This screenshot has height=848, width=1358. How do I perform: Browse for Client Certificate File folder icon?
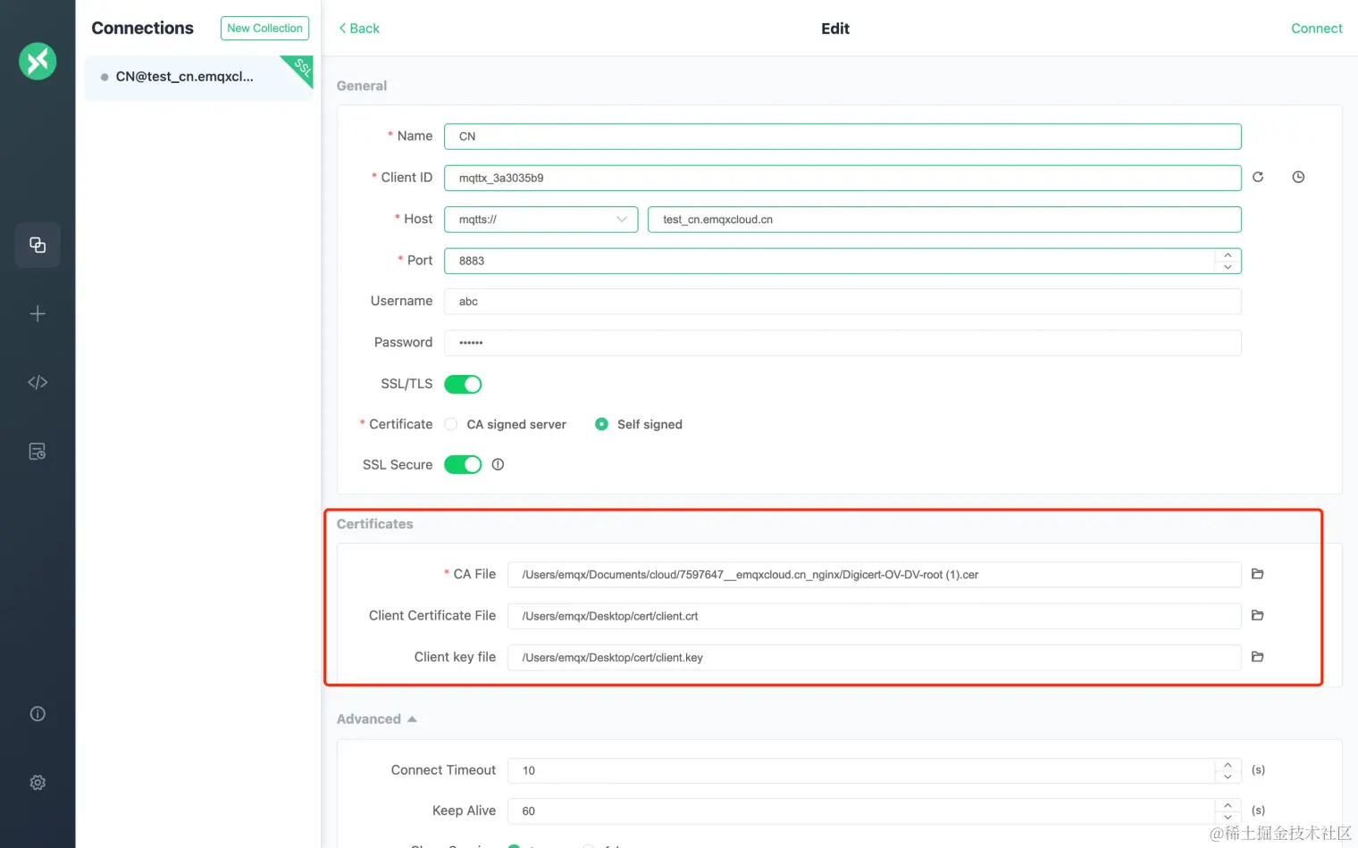click(1258, 615)
